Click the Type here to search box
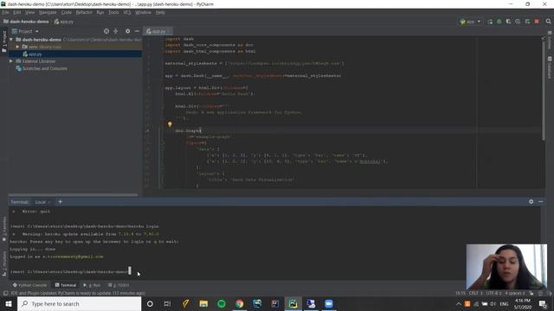Screen dimensions: 554x311 click(x=79, y=303)
